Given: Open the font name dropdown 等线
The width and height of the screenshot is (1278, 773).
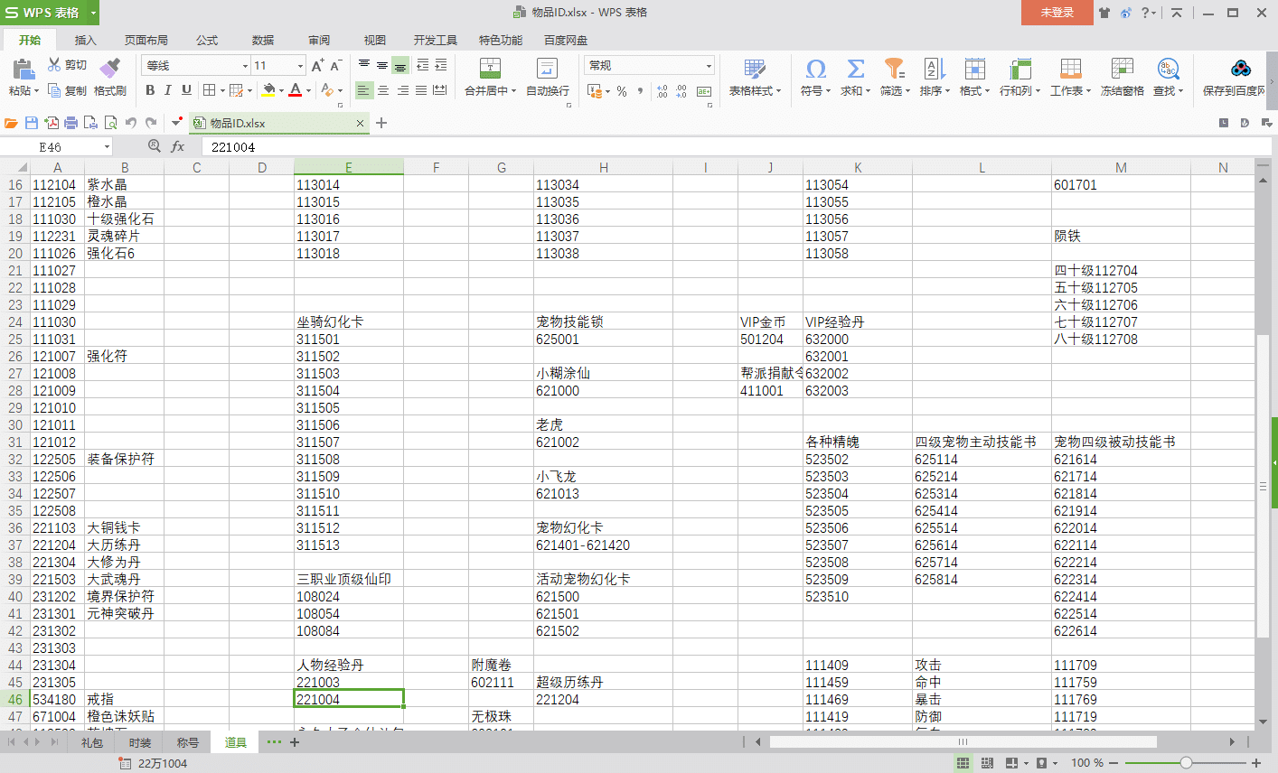Looking at the screenshot, I should click(x=244, y=66).
